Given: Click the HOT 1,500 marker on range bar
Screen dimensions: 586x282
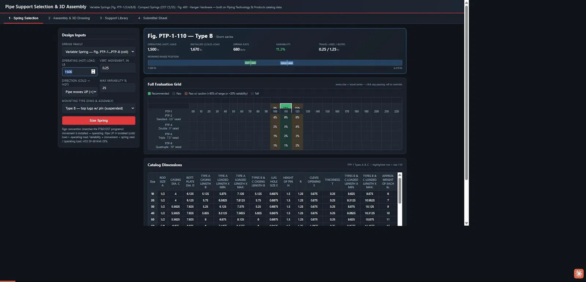Looking at the screenshot, I should pyautogui.click(x=251, y=63).
